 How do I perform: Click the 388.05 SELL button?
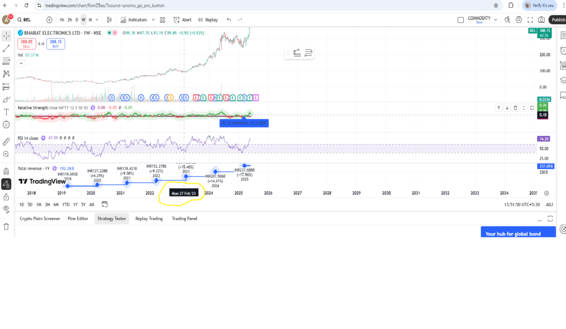[x=27, y=44]
